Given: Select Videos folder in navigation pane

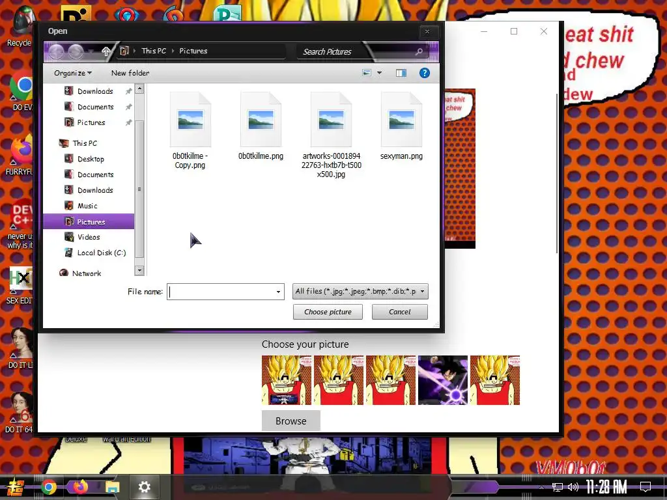Looking at the screenshot, I should tap(89, 237).
